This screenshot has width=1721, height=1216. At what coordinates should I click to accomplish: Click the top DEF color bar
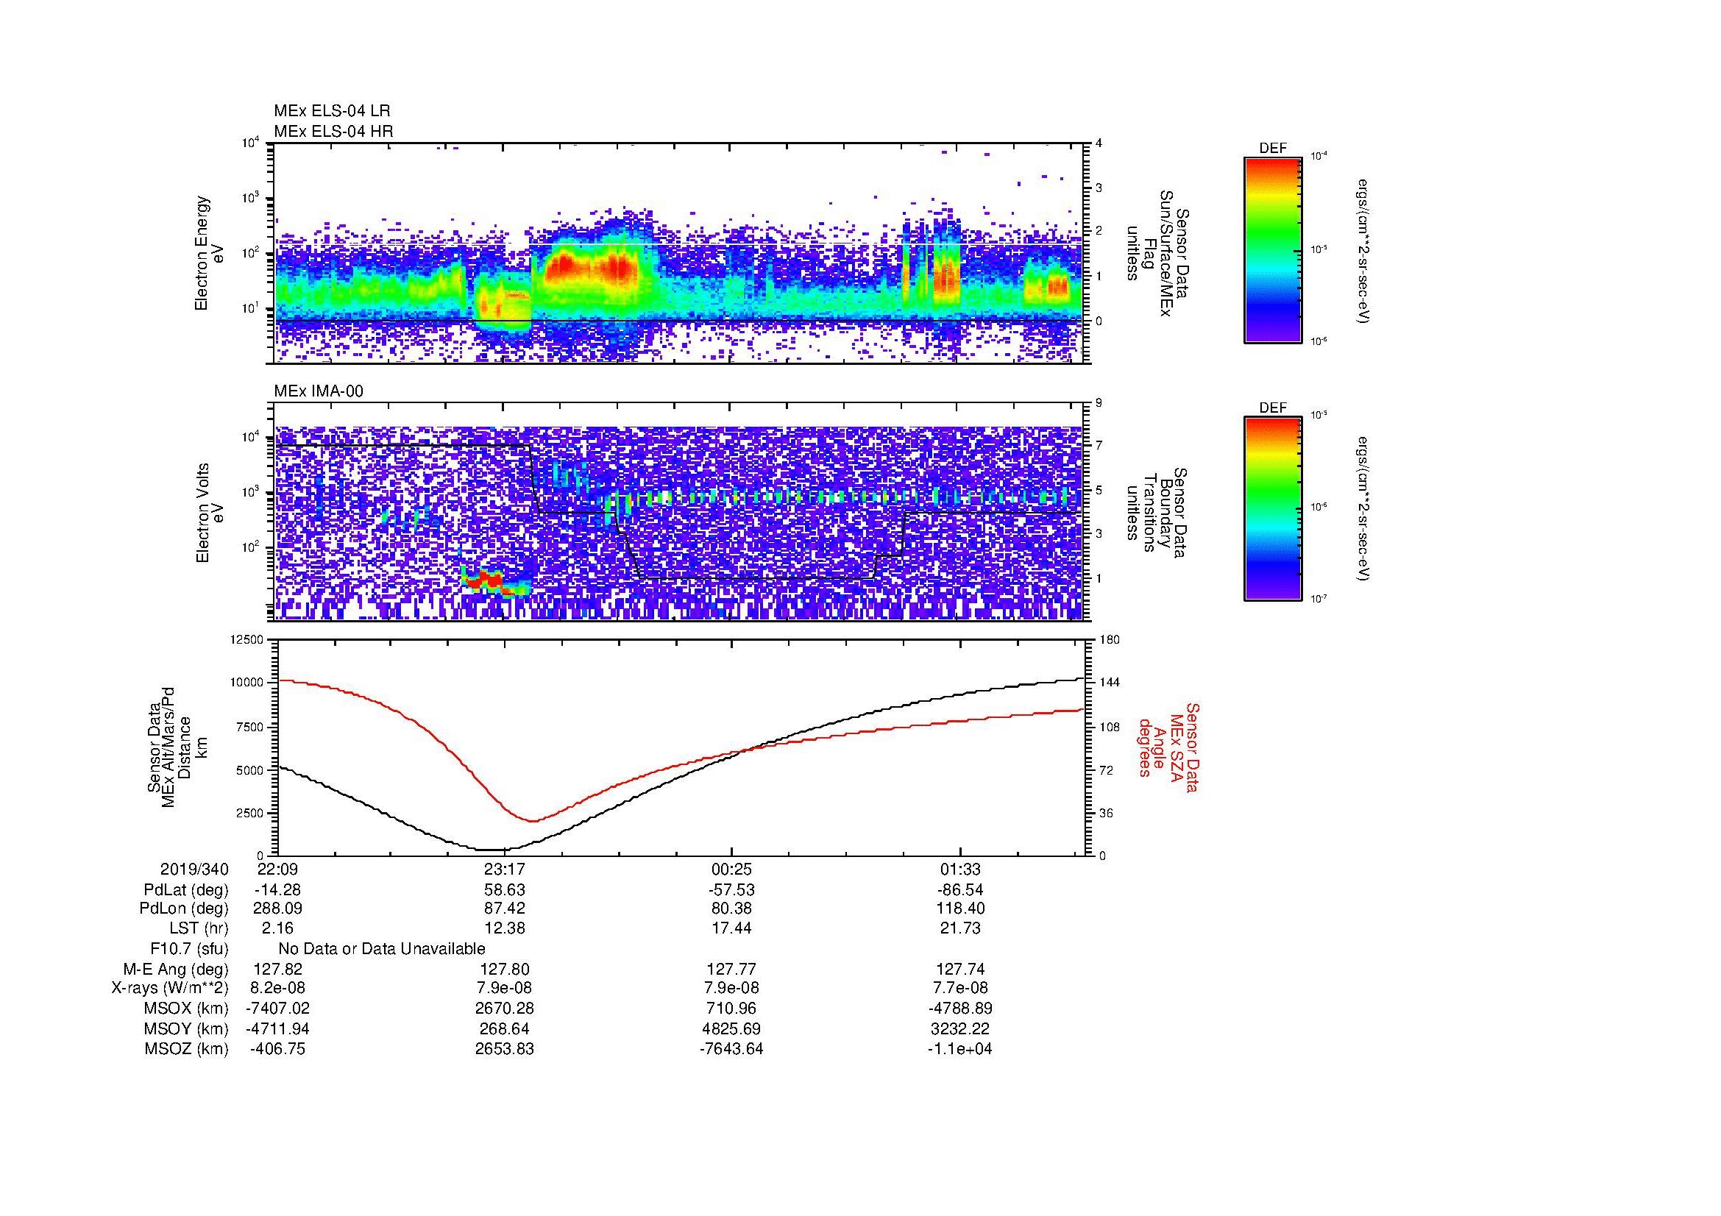click(x=1272, y=249)
